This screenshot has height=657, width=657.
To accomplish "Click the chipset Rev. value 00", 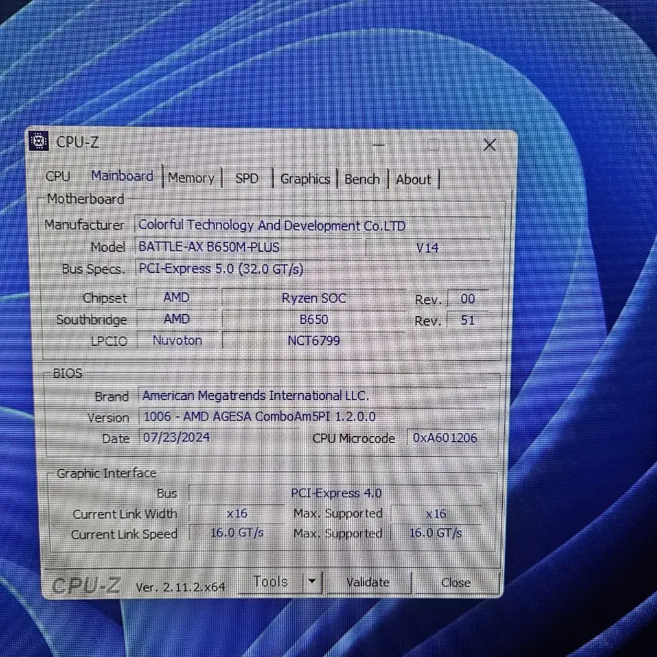I will point(468,299).
